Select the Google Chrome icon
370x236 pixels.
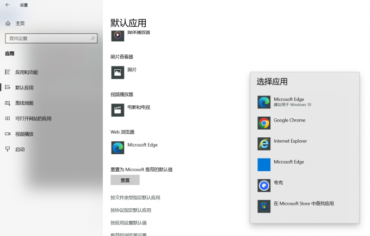point(264,123)
